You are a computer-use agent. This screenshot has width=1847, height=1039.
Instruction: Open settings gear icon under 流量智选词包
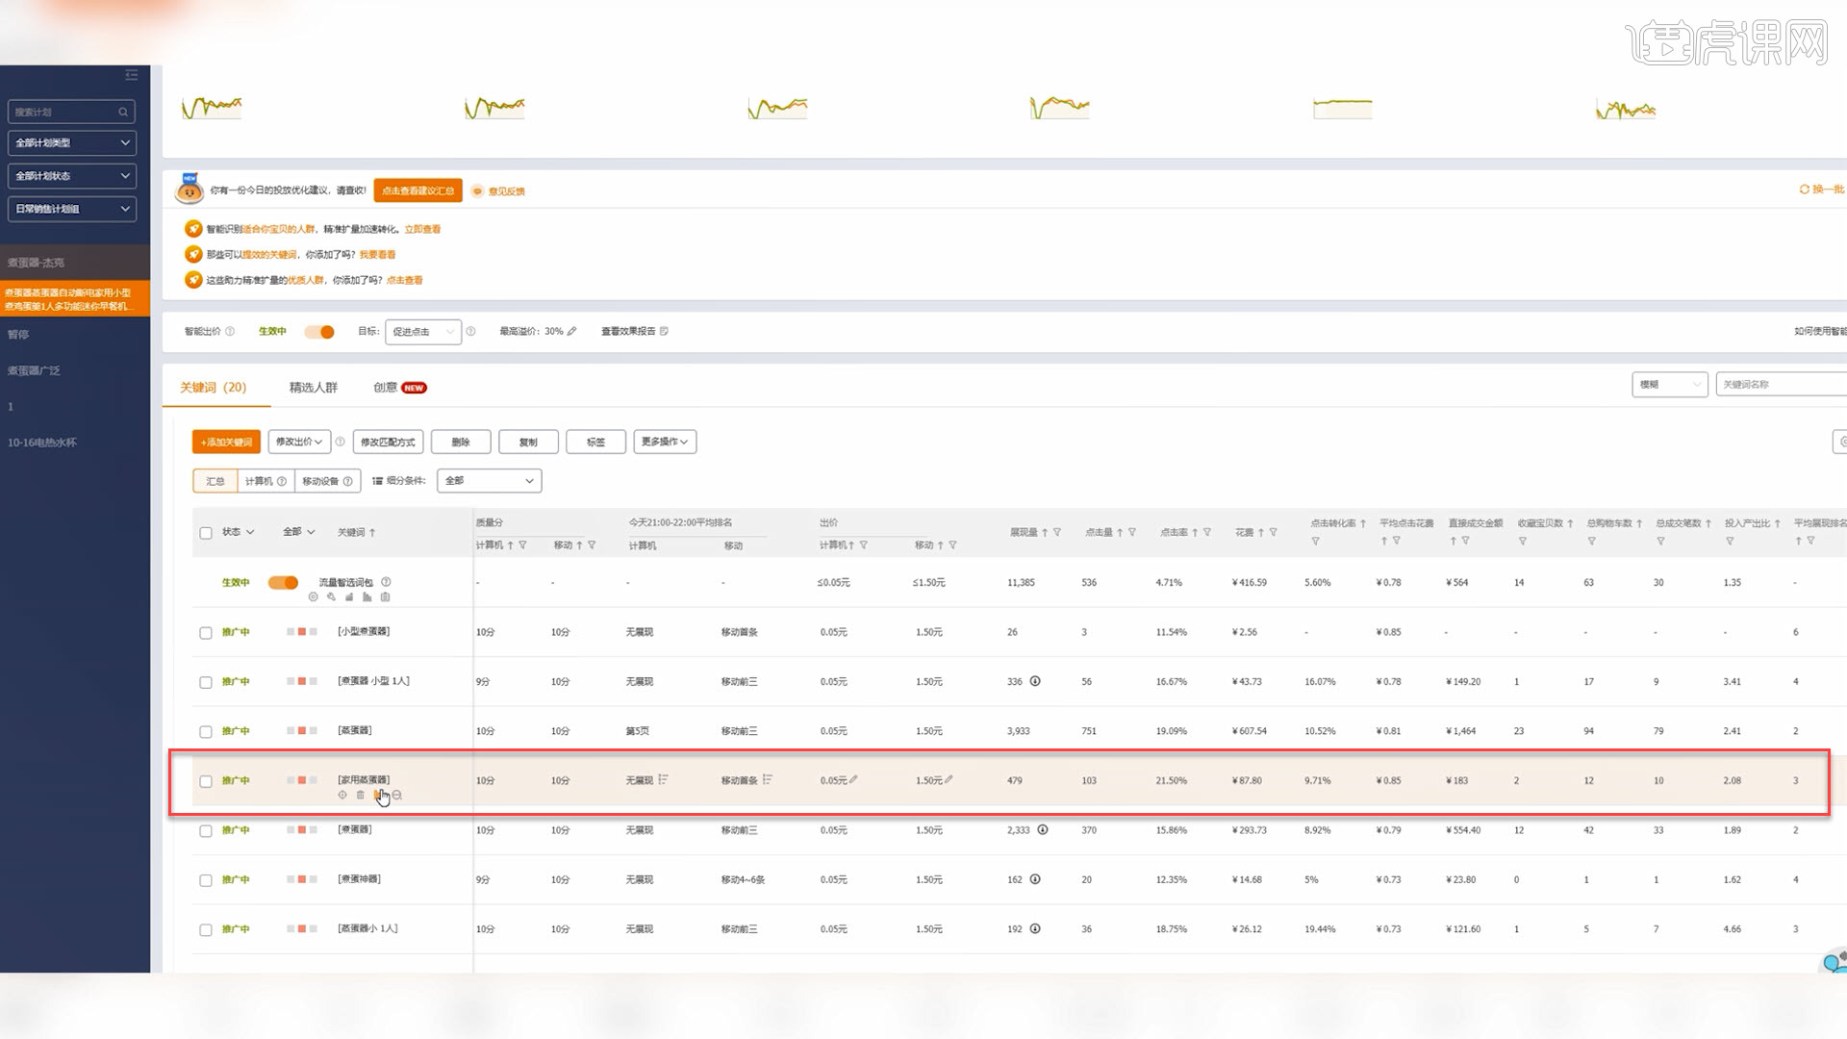tap(313, 596)
